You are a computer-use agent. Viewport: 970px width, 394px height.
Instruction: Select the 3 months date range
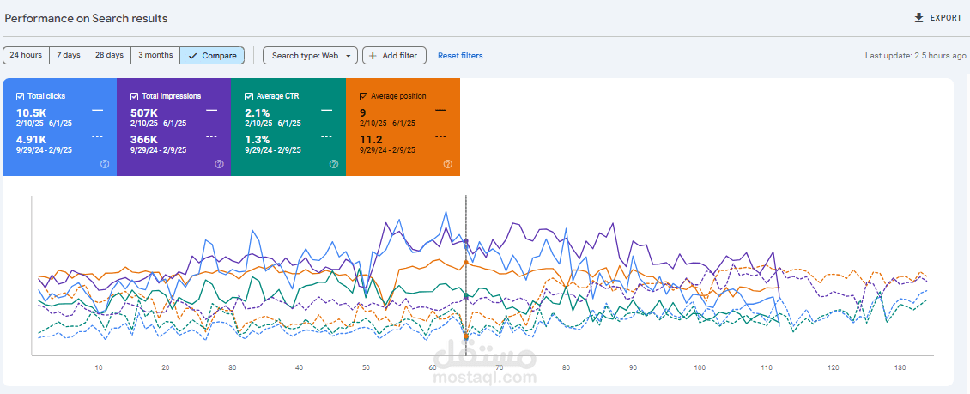tap(155, 55)
